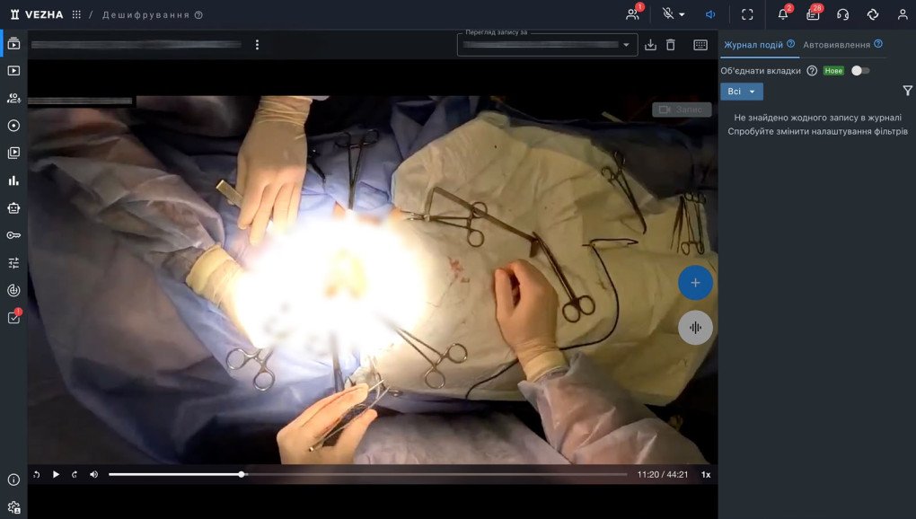Mute the video player volume
Viewport: 916px width, 519px height.
(x=93, y=475)
